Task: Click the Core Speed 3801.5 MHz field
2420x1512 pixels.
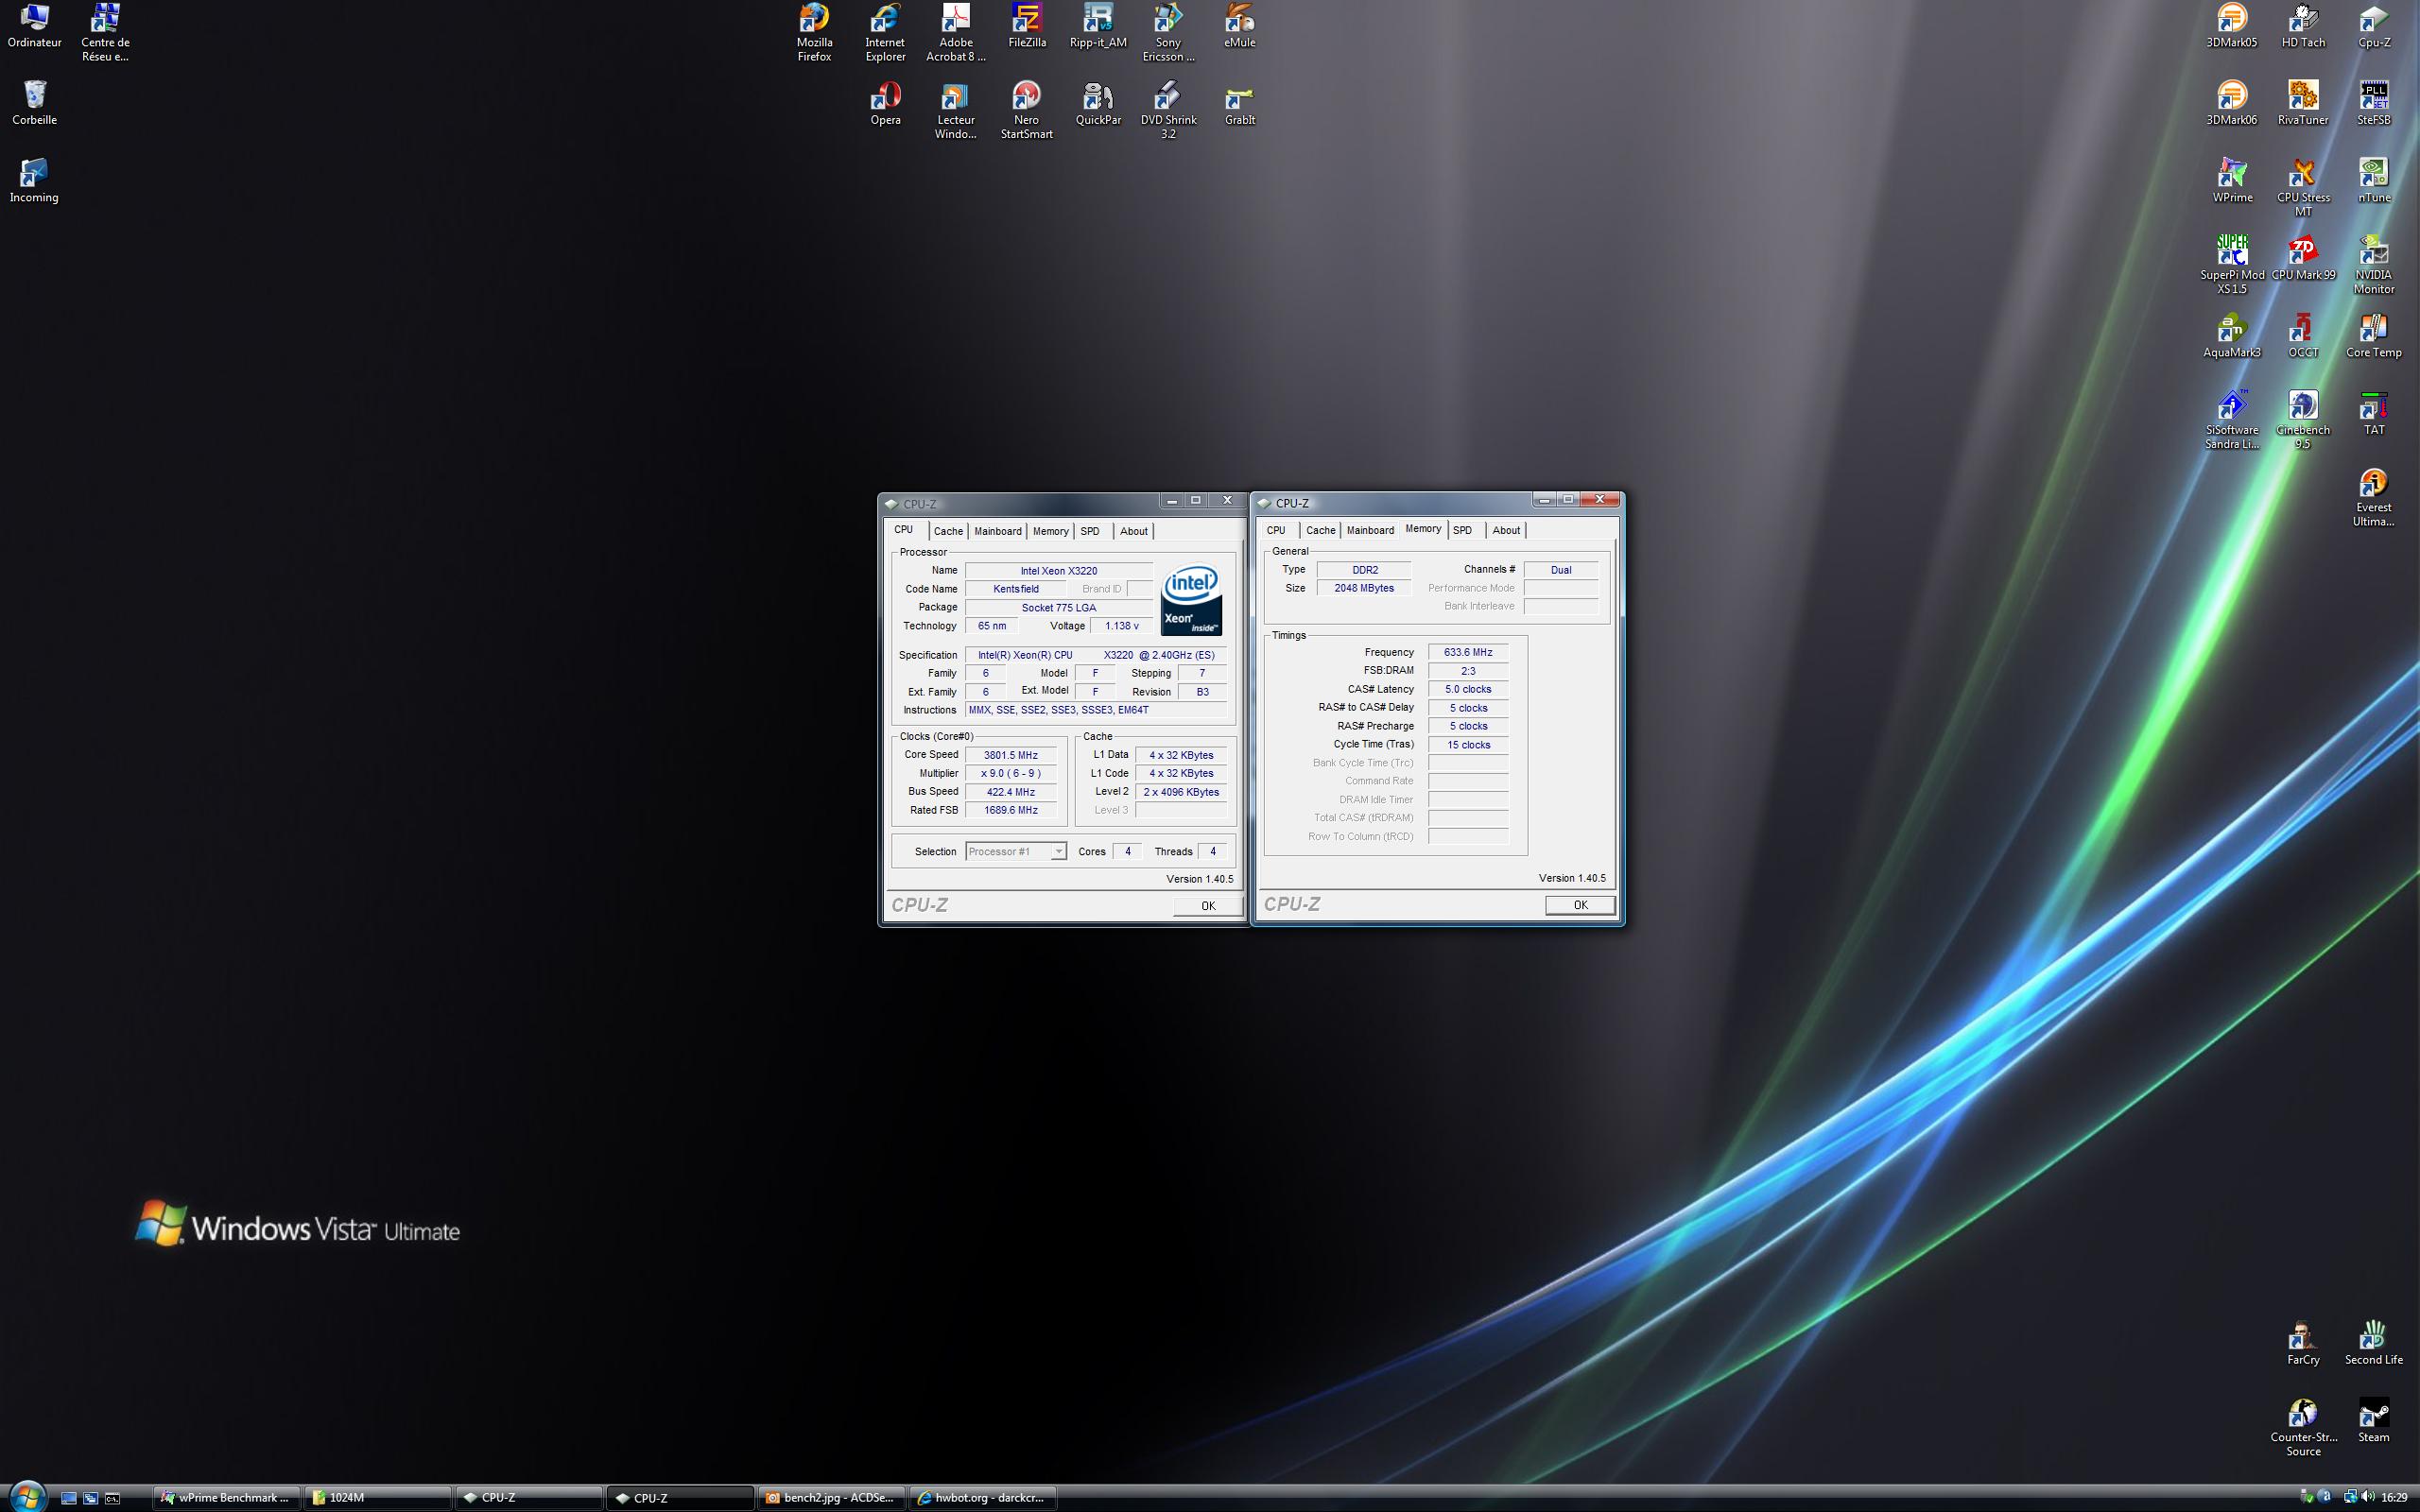Action: pos(1010,755)
